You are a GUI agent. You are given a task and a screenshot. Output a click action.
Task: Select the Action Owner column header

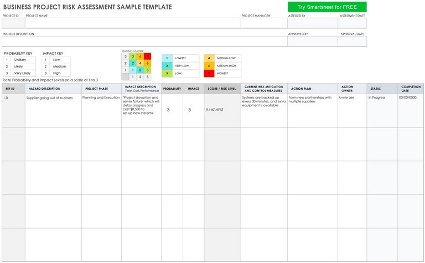[x=353, y=89]
